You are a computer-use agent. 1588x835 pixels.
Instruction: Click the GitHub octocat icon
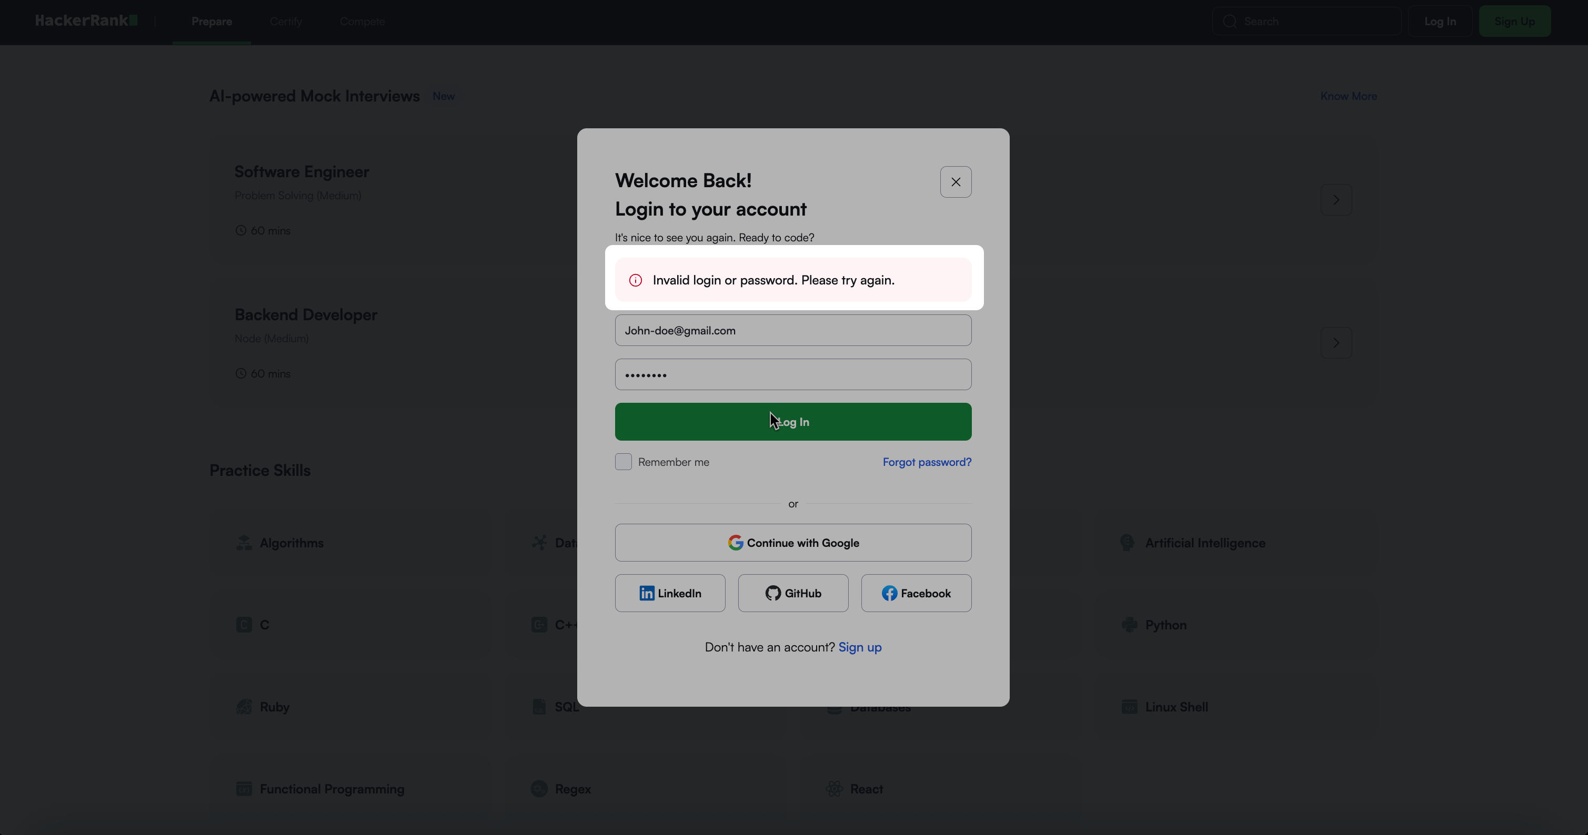(x=773, y=593)
